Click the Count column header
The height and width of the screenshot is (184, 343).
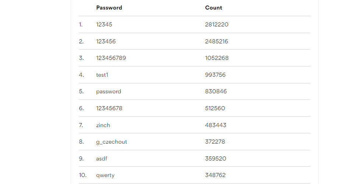coord(213,8)
